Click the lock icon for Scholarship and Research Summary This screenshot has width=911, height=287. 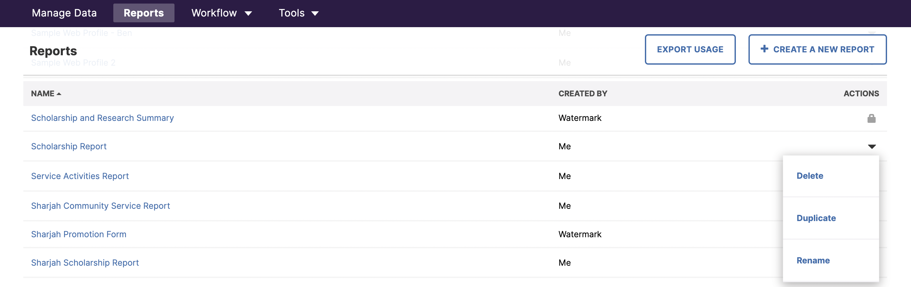(x=872, y=118)
